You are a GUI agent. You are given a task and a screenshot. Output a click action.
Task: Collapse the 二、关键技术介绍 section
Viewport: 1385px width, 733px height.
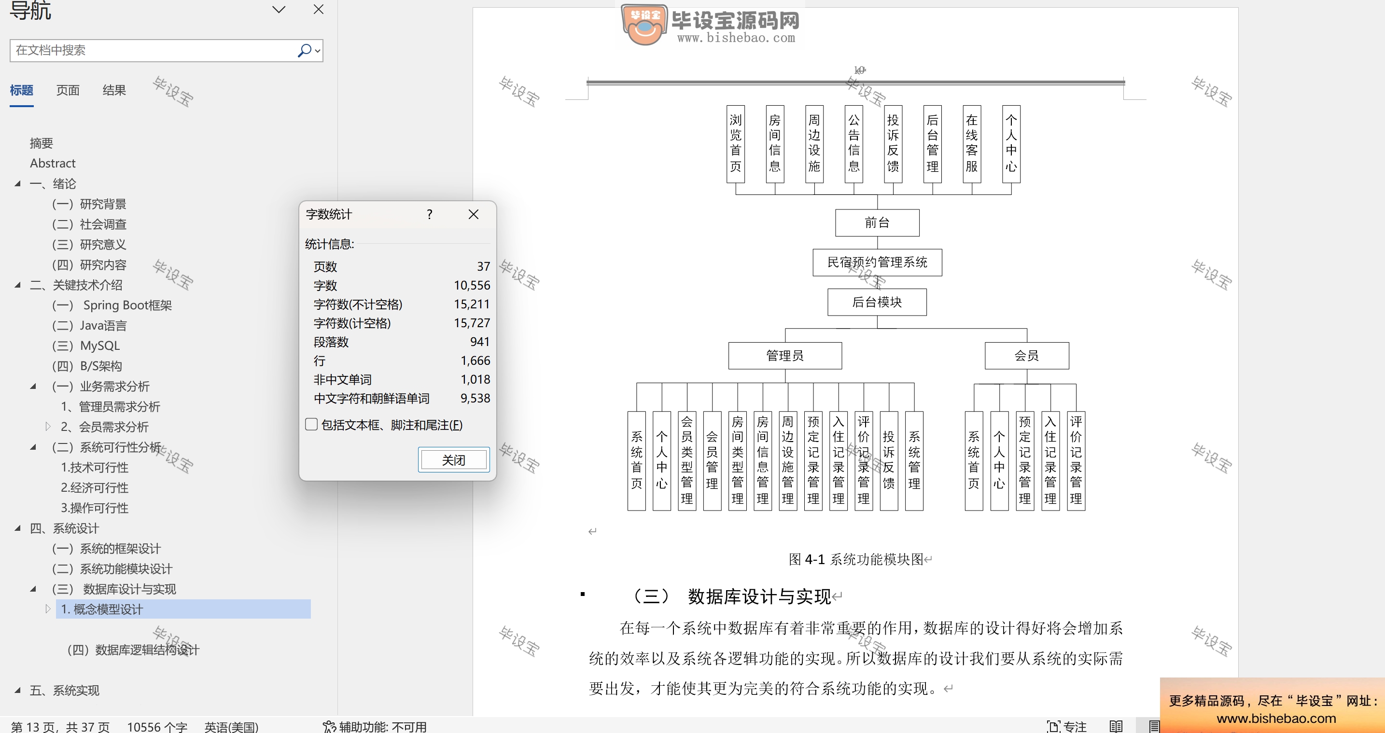18,285
